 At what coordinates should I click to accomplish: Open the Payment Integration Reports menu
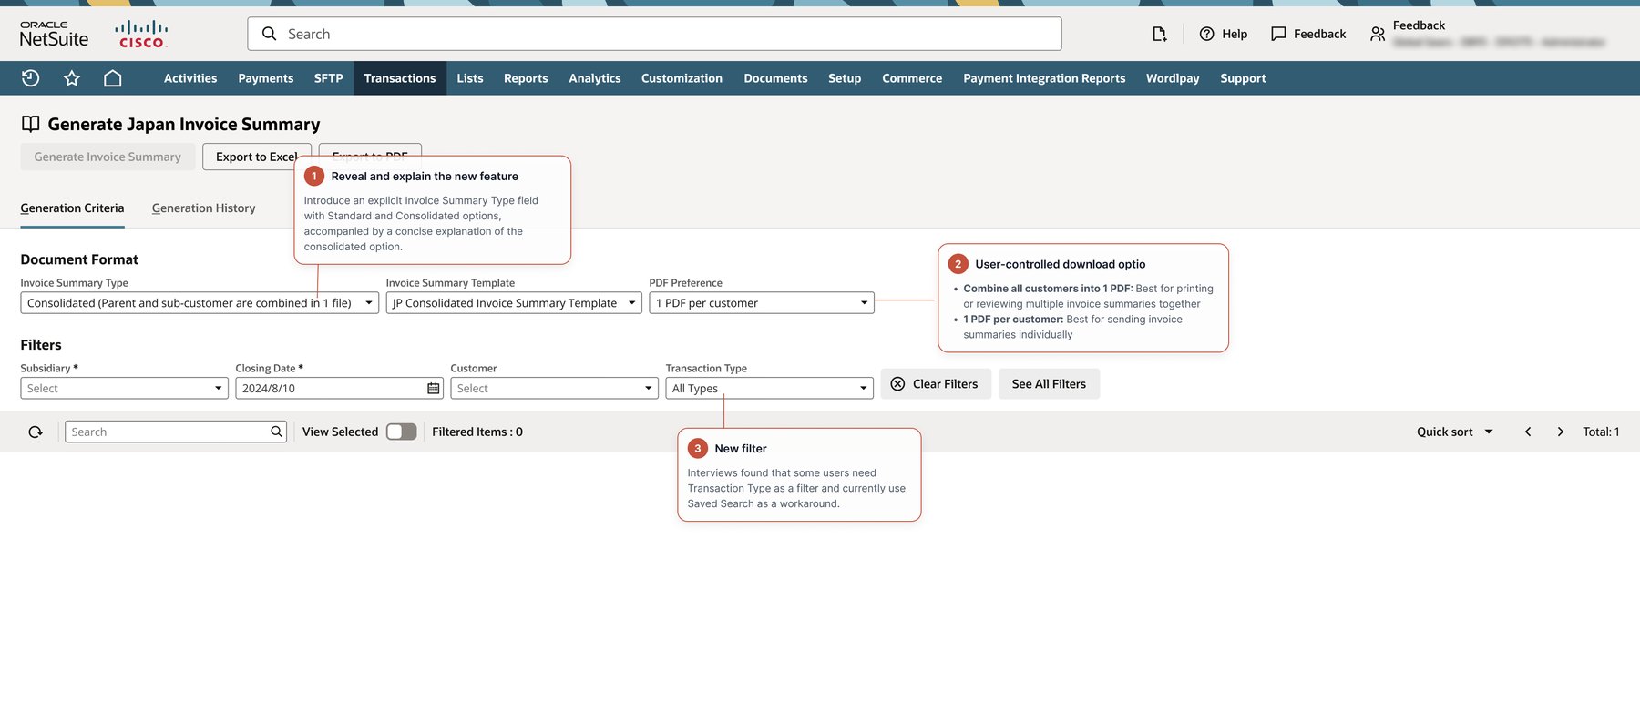(1044, 78)
